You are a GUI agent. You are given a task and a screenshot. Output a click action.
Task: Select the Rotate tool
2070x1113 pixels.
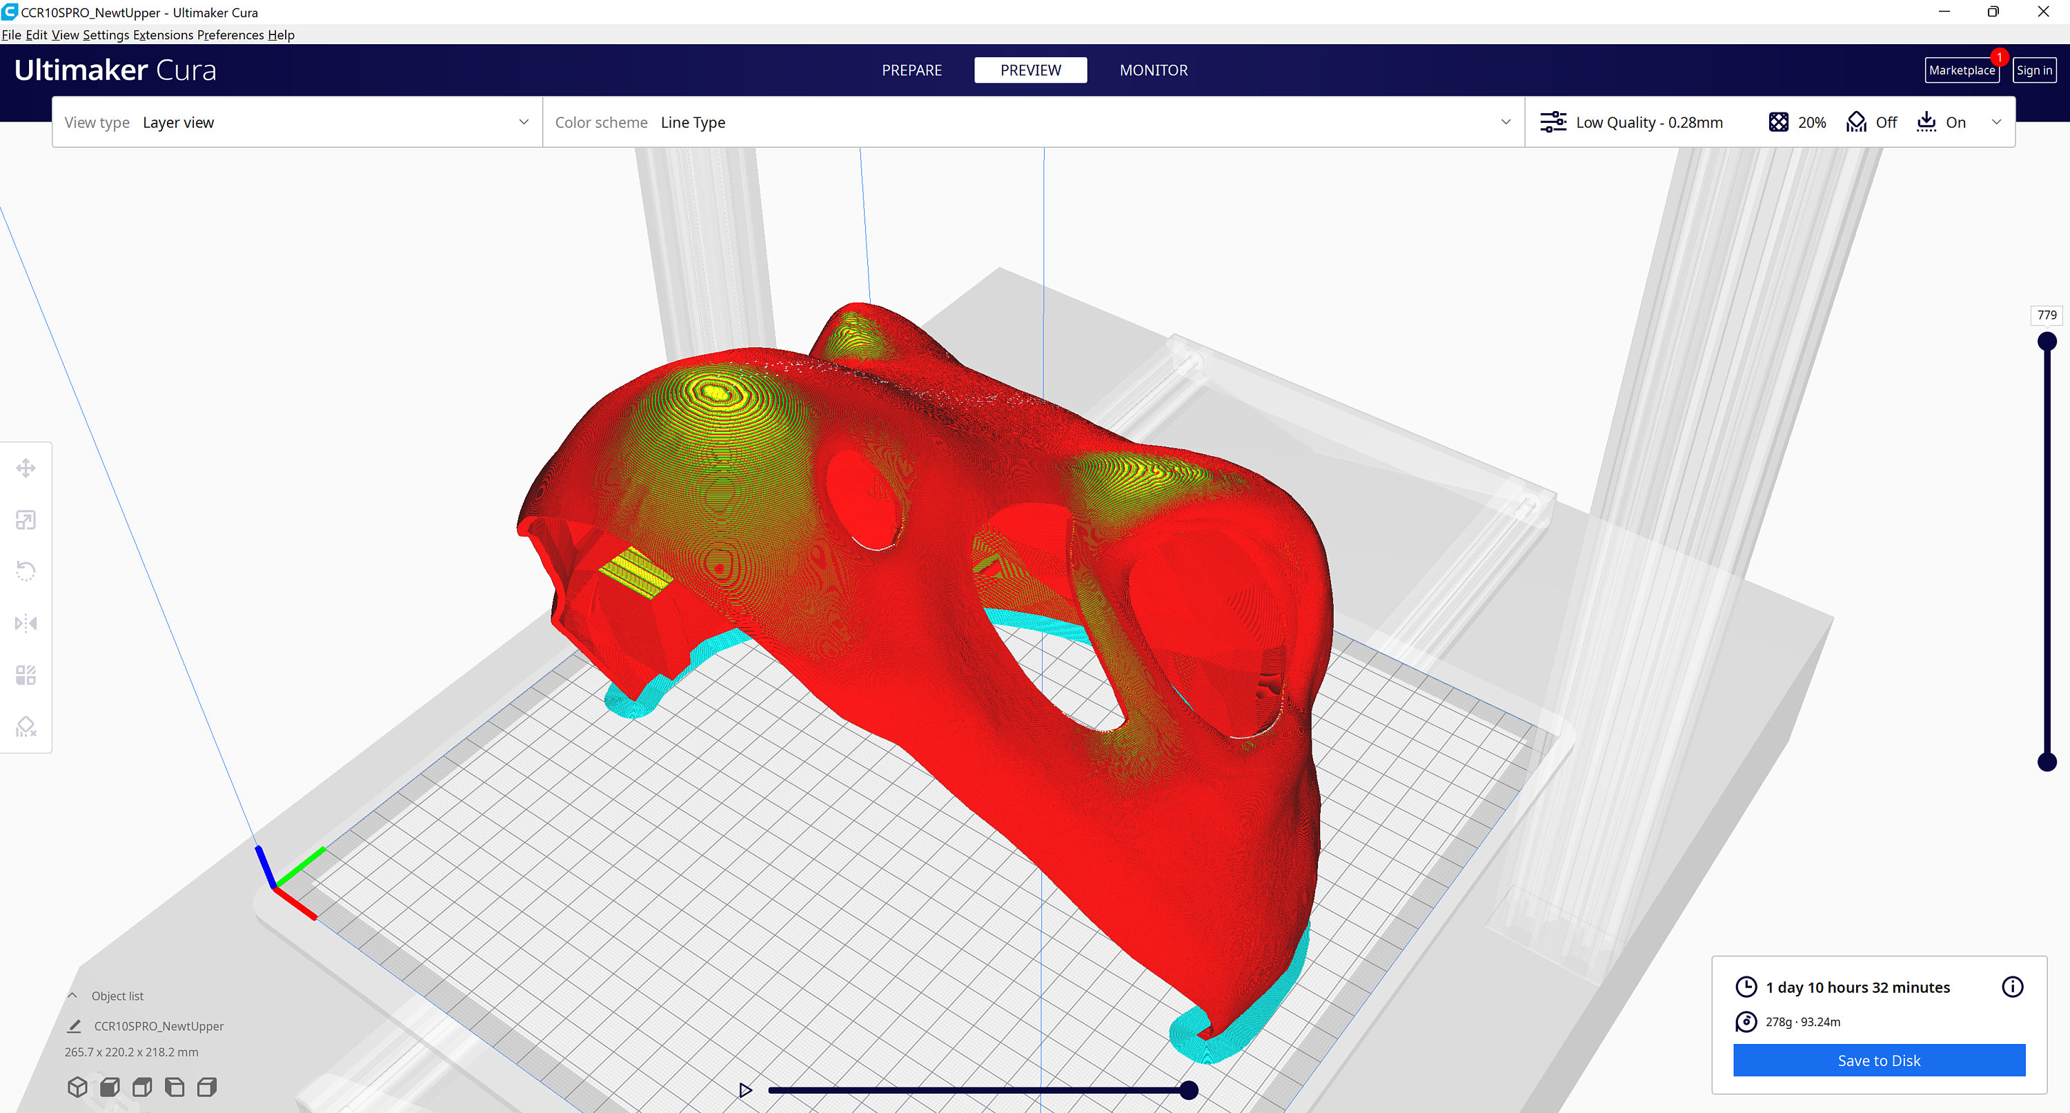pos(26,571)
